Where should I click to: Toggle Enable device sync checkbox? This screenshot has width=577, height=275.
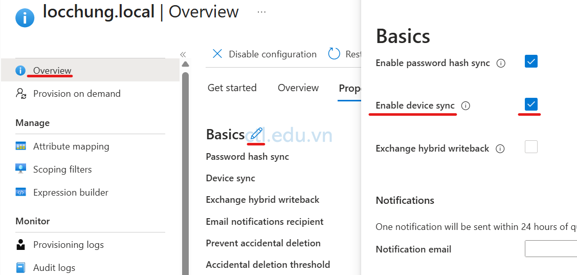click(531, 104)
